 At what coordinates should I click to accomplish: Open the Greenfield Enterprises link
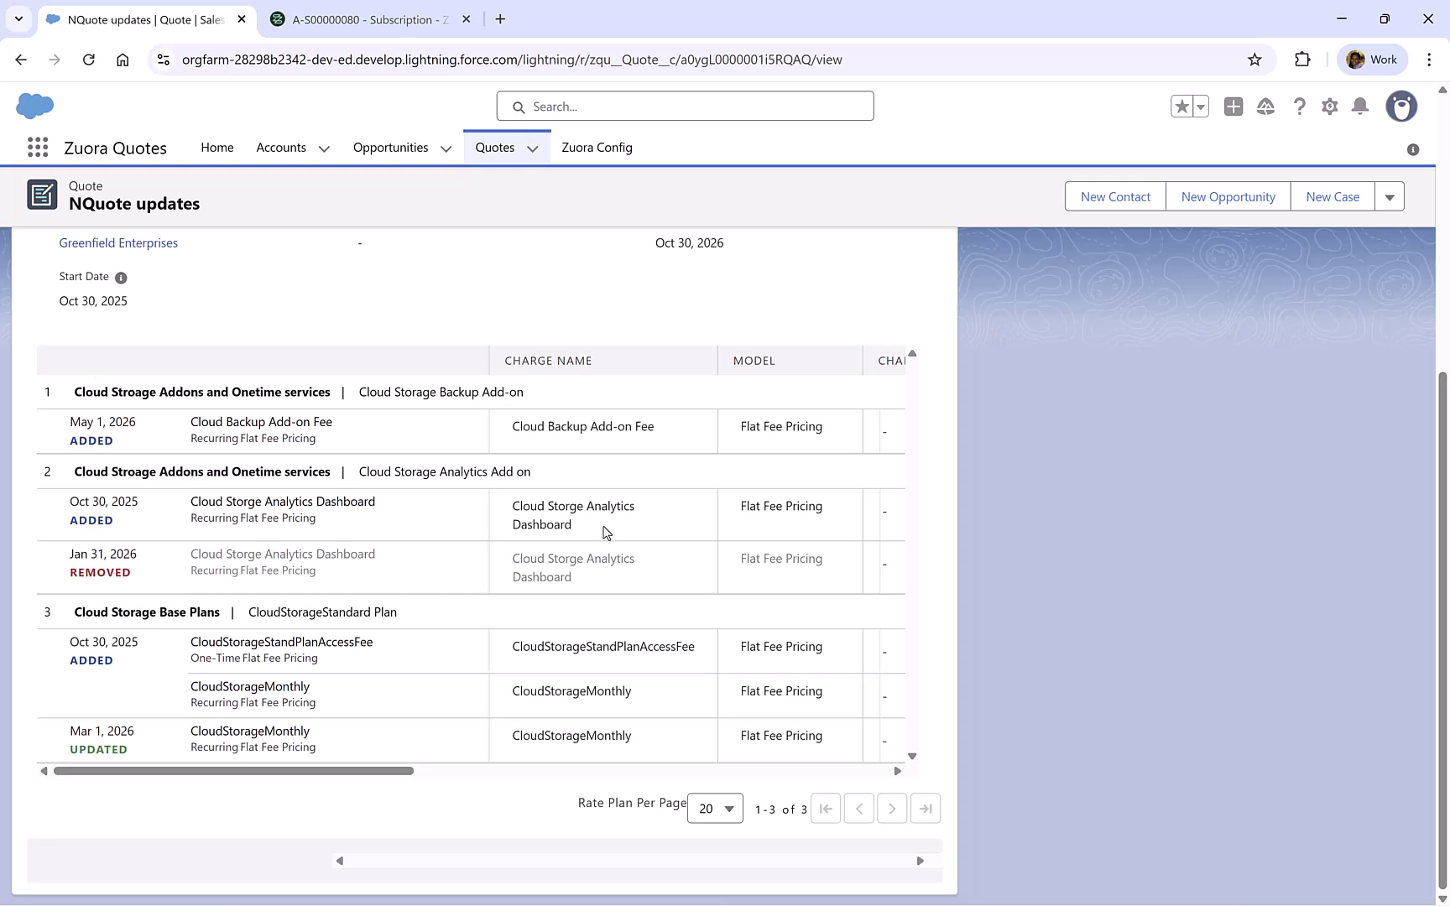[x=118, y=242]
